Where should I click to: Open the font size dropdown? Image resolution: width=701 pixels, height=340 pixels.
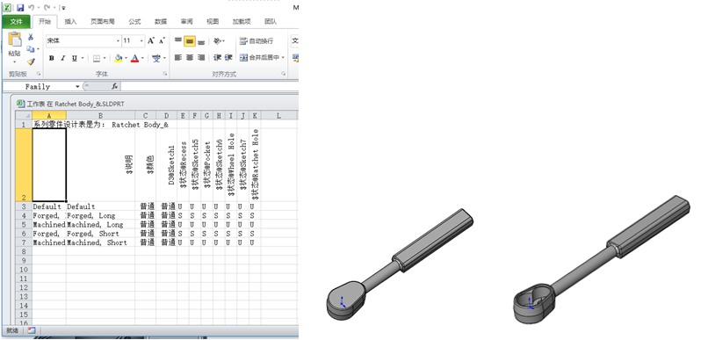click(141, 41)
